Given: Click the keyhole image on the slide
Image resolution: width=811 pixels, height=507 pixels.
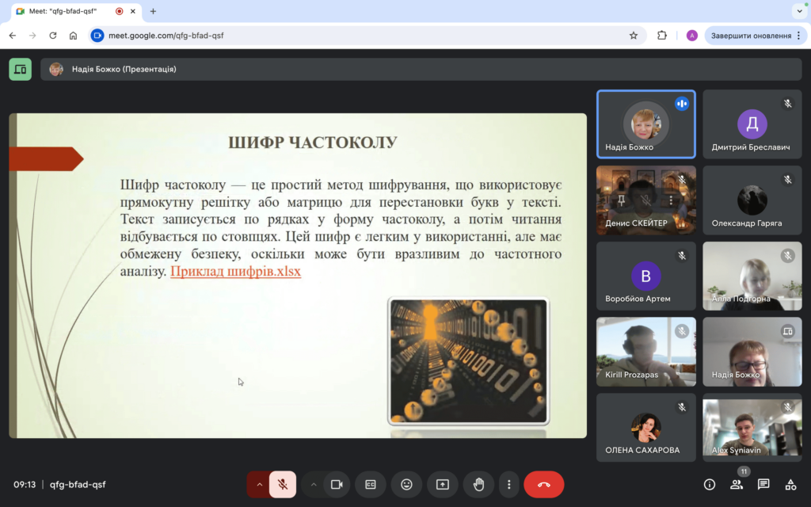Looking at the screenshot, I should (x=469, y=361).
